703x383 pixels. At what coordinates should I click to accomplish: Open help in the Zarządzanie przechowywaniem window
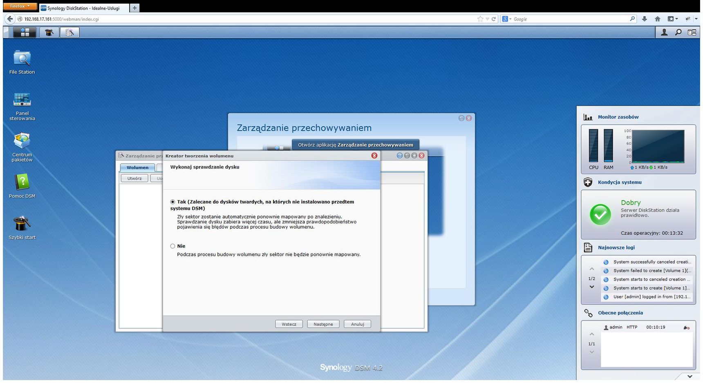coord(400,156)
